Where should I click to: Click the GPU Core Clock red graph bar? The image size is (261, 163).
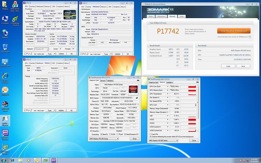(192, 87)
